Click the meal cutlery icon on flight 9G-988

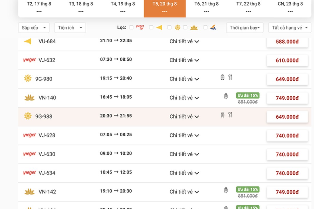230,115
